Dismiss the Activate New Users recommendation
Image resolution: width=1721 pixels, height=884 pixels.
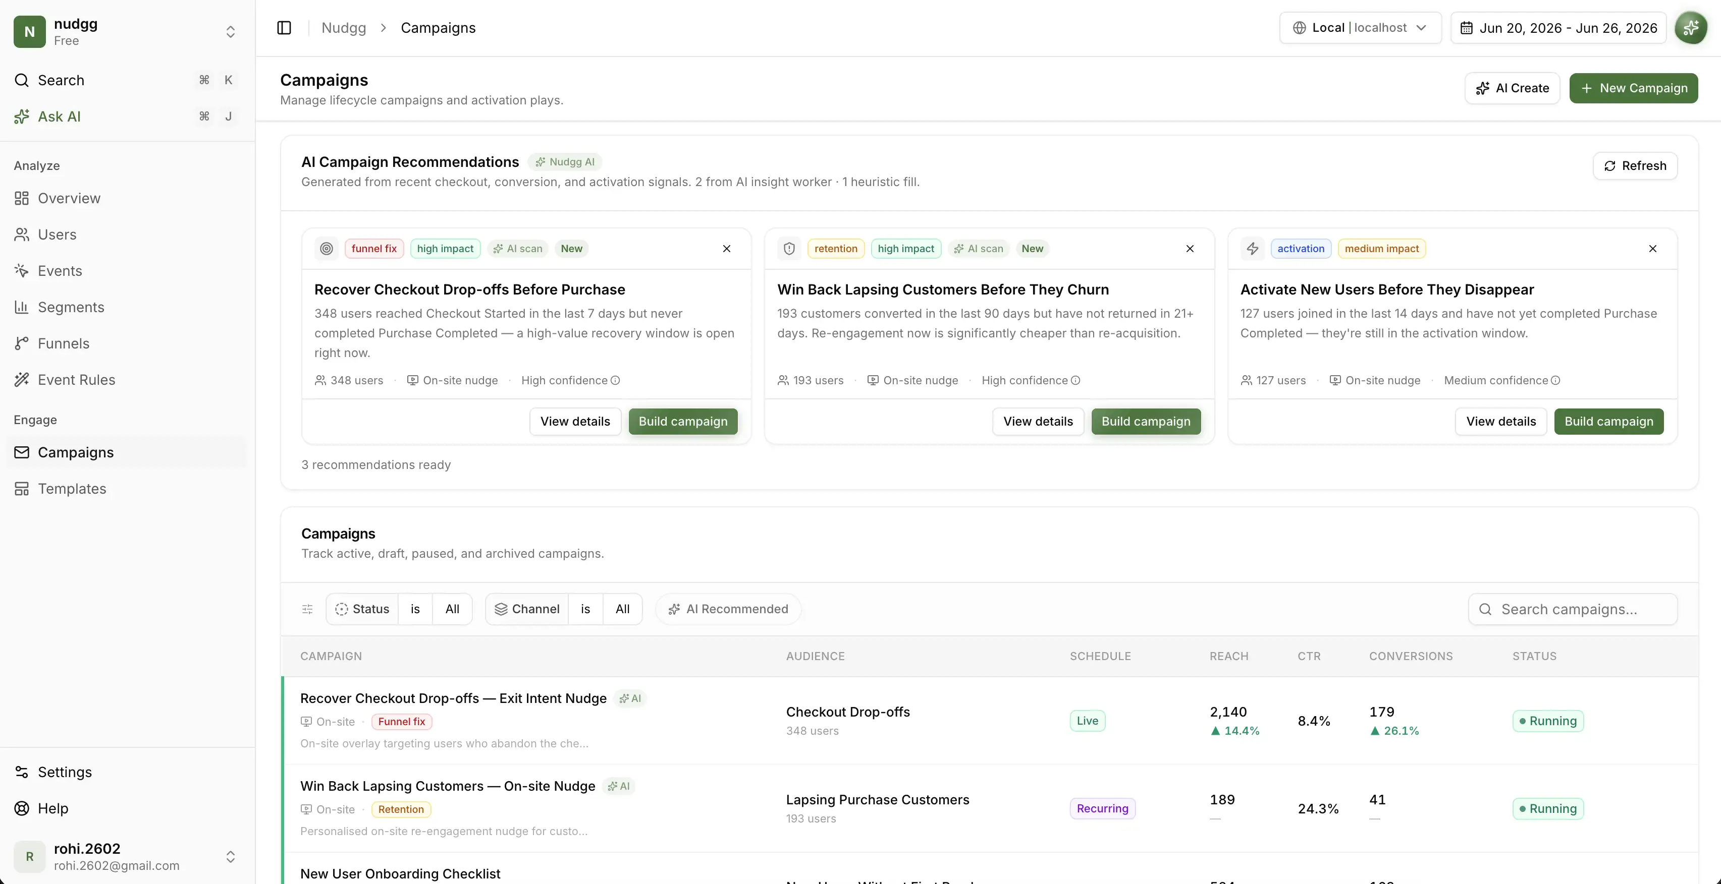1652,249
